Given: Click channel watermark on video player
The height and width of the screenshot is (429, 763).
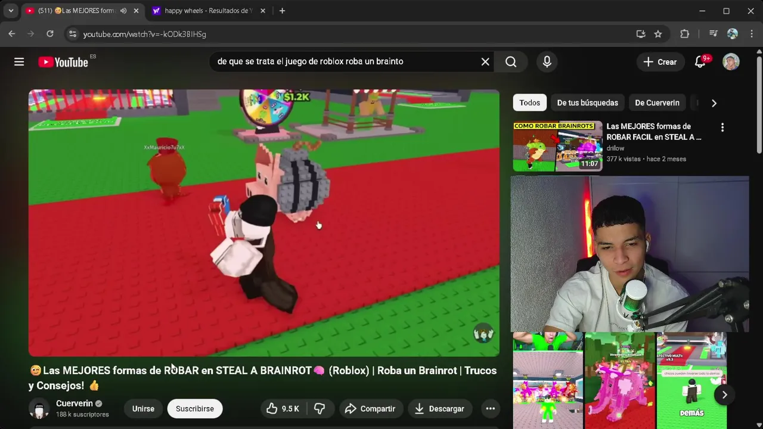Looking at the screenshot, I should [483, 334].
